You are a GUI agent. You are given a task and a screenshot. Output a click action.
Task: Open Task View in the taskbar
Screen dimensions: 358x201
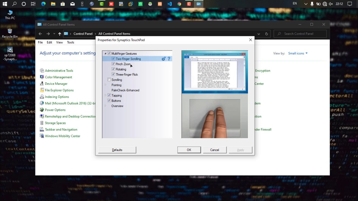click(33, 4)
